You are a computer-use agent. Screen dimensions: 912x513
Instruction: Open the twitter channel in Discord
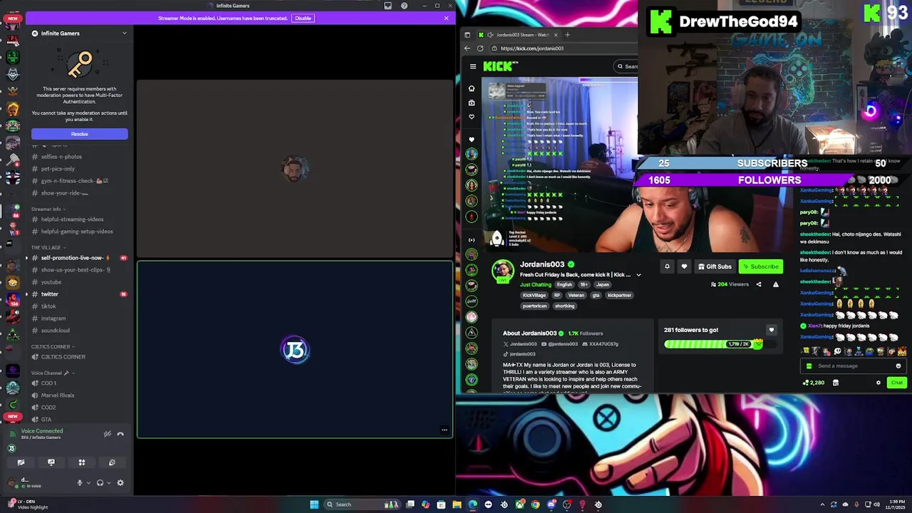[x=50, y=294]
